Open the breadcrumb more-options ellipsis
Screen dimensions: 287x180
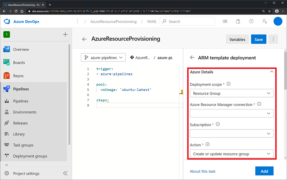tap(77, 21)
